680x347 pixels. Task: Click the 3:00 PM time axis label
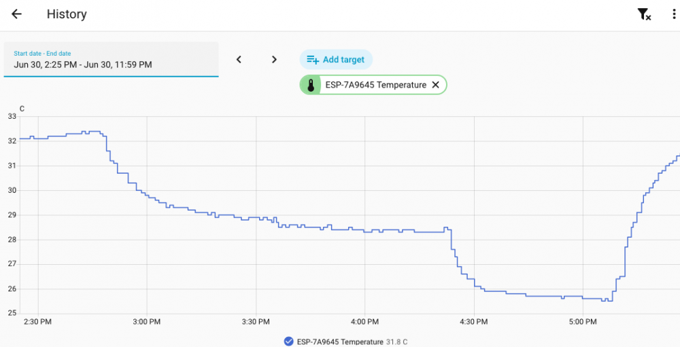pos(147,322)
